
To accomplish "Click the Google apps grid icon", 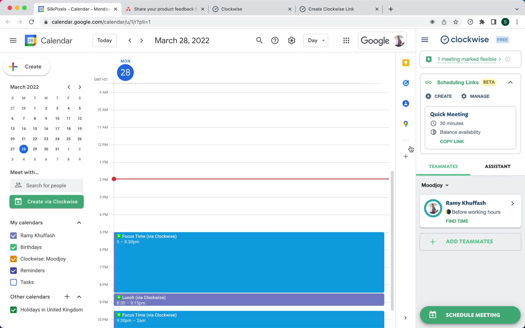I will click(346, 40).
